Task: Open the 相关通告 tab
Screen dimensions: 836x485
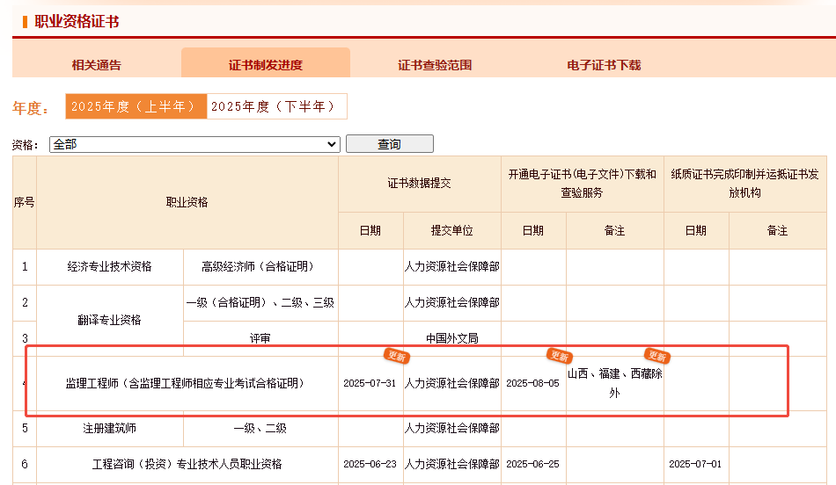Action: [97, 65]
